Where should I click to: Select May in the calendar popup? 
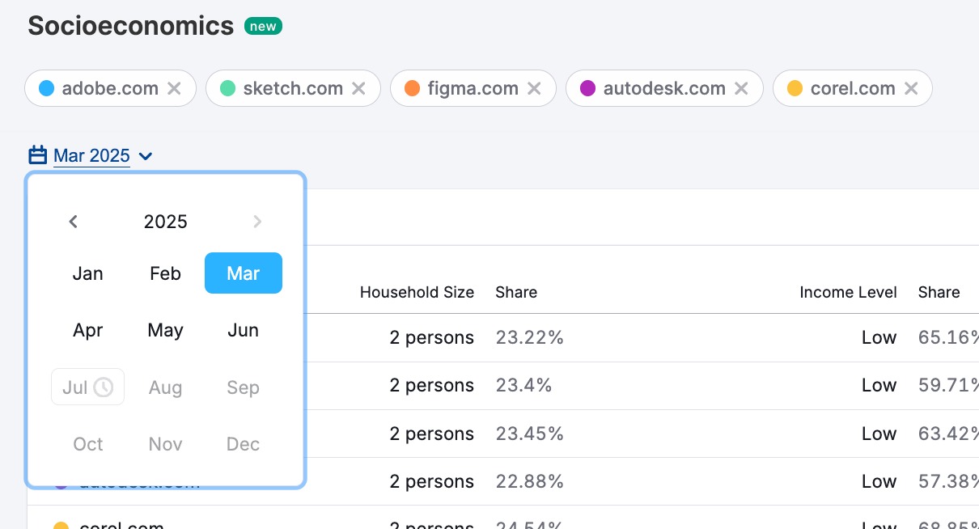tap(165, 330)
